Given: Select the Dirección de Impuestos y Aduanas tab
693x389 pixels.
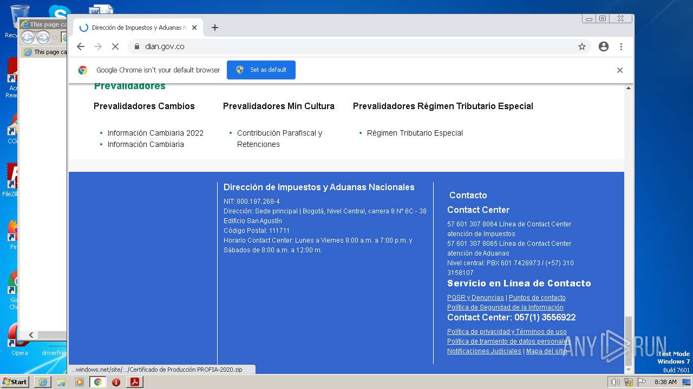Looking at the screenshot, I should tap(139, 28).
